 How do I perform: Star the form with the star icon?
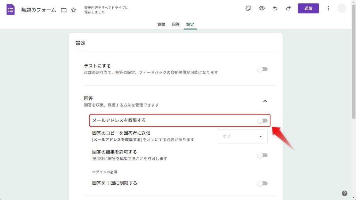pos(74,10)
